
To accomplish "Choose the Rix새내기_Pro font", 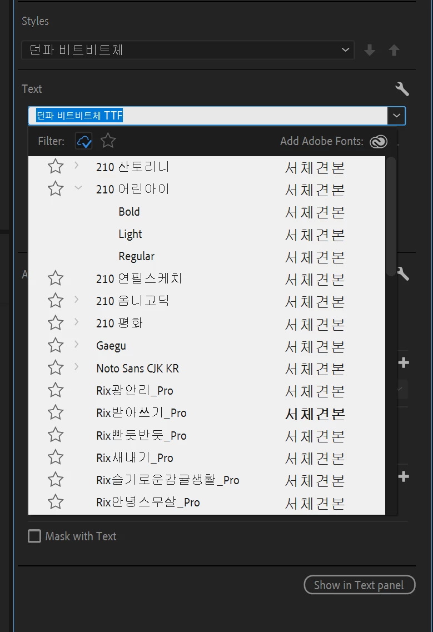I will (135, 457).
